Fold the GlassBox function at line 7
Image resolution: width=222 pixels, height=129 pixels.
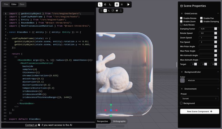click(7, 32)
